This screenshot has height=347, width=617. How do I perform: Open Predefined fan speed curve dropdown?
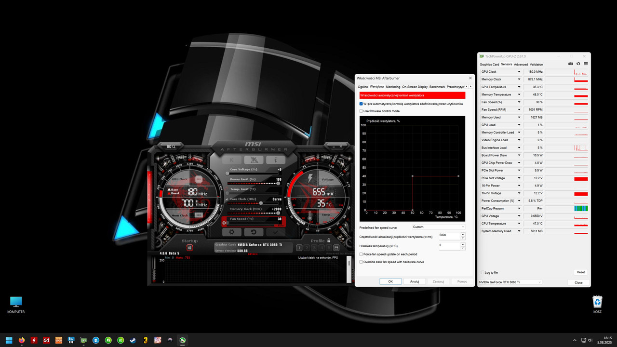pyautogui.click(x=439, y=227)
